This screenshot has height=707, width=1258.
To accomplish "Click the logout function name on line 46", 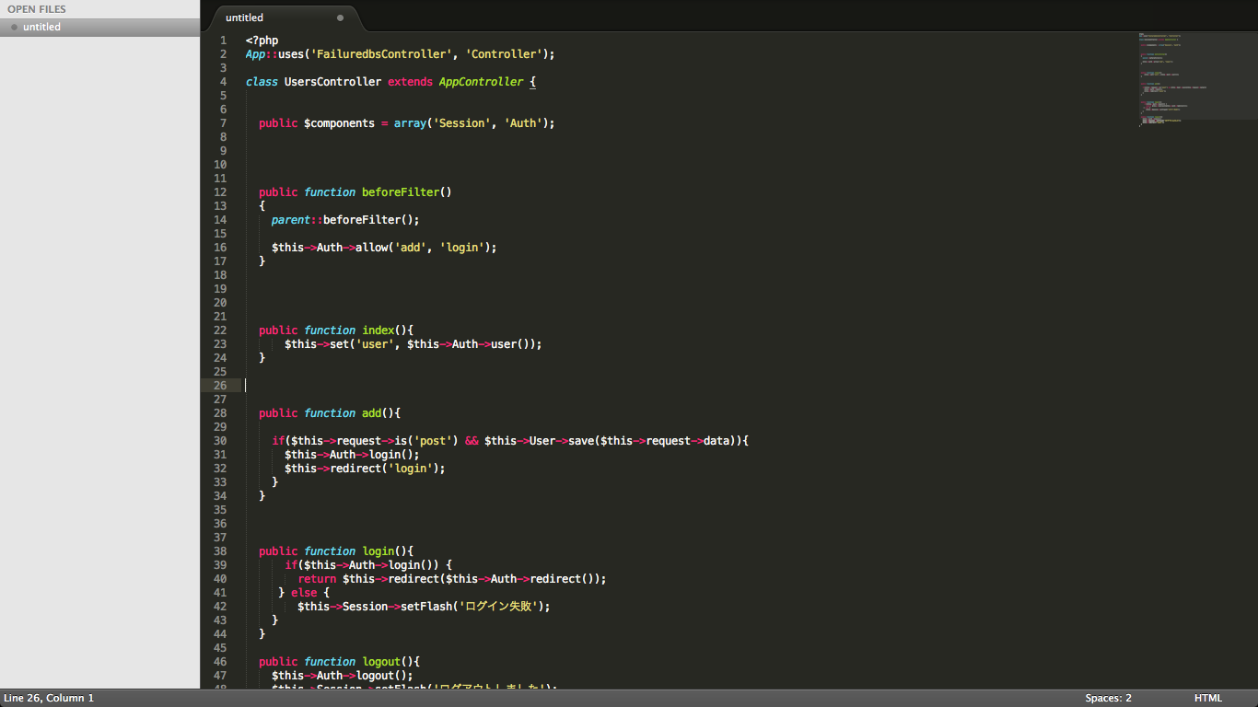I will click(381, 662).
